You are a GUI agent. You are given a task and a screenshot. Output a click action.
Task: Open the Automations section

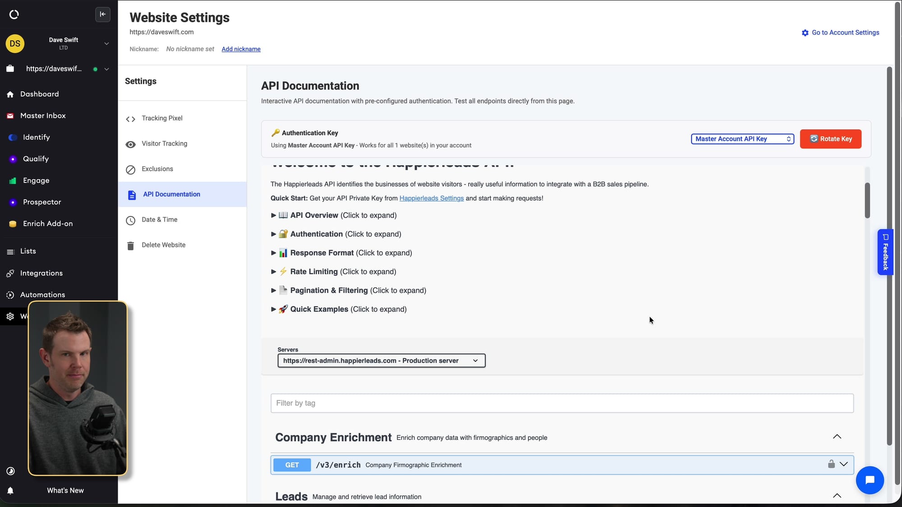point(42,295)
